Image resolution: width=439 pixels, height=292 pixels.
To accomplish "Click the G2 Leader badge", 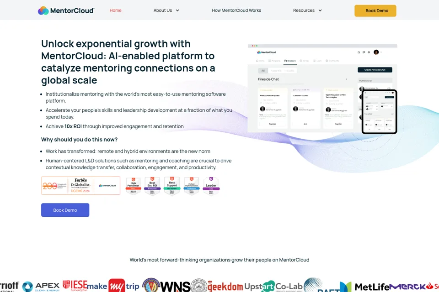I will 211,186.
